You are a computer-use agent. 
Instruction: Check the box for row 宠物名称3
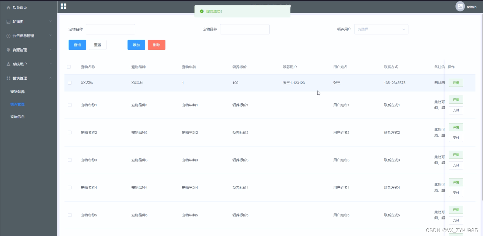70,160
